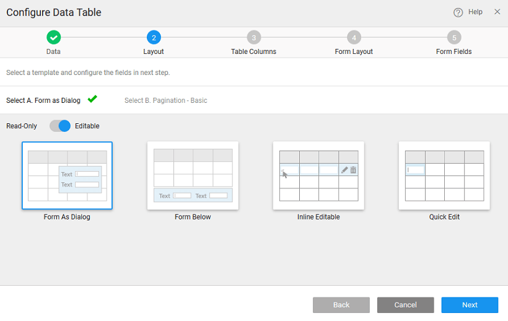Click the Cancel button
Viewport: 508px width, 321px height.
(x=405, y=305)
